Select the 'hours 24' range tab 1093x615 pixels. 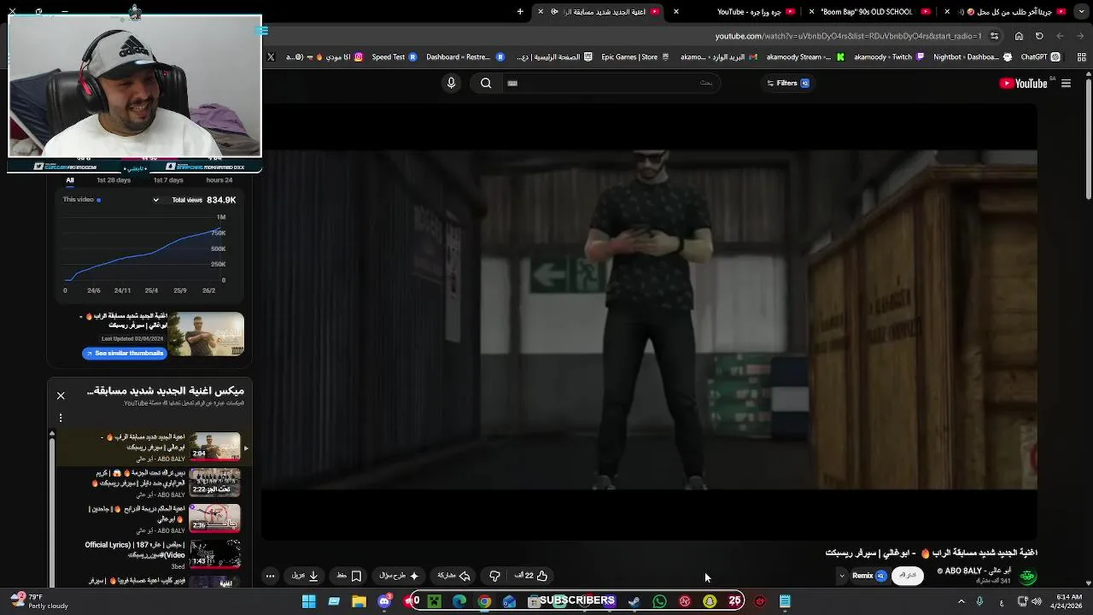tap(219, 180)
